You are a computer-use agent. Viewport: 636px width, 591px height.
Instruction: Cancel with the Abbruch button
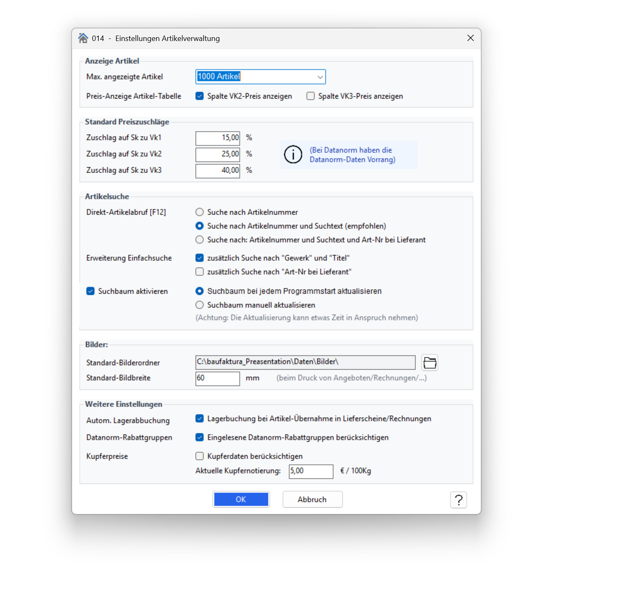[312, 499]
